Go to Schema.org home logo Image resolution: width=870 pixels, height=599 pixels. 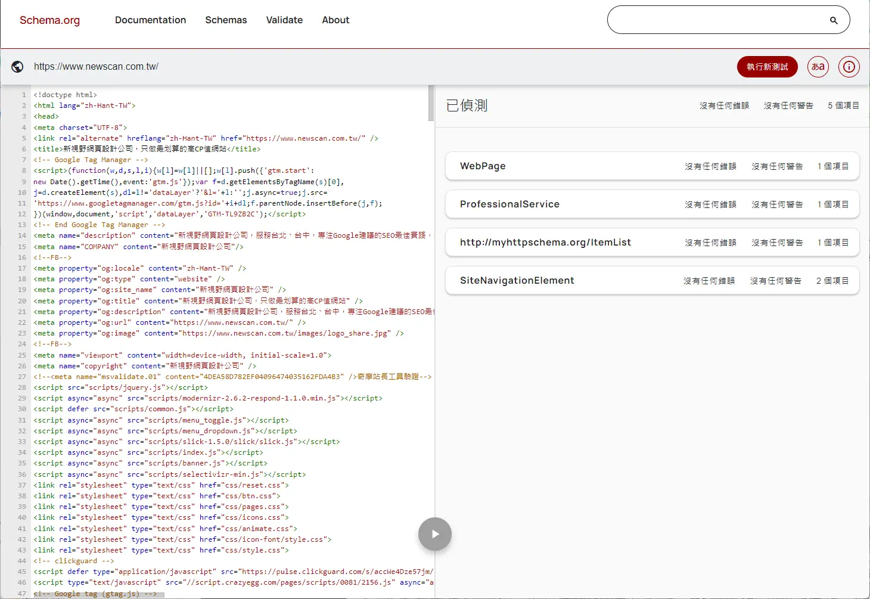[49, 20]
